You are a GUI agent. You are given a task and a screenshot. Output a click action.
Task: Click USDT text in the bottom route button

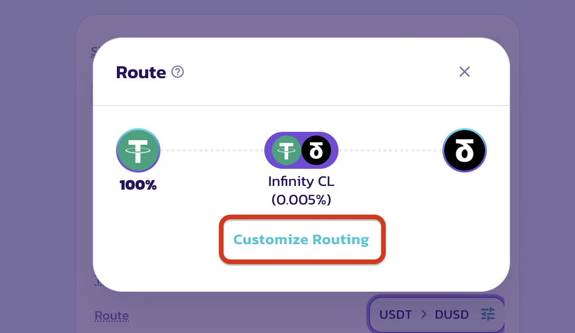point(396,315)
